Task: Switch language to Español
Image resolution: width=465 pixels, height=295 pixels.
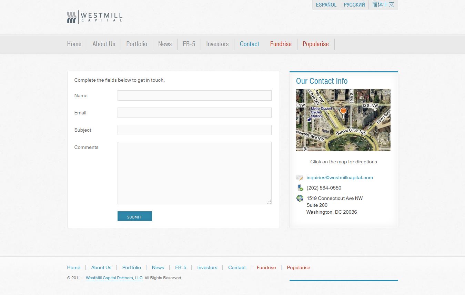Action: tap(326, 5)
